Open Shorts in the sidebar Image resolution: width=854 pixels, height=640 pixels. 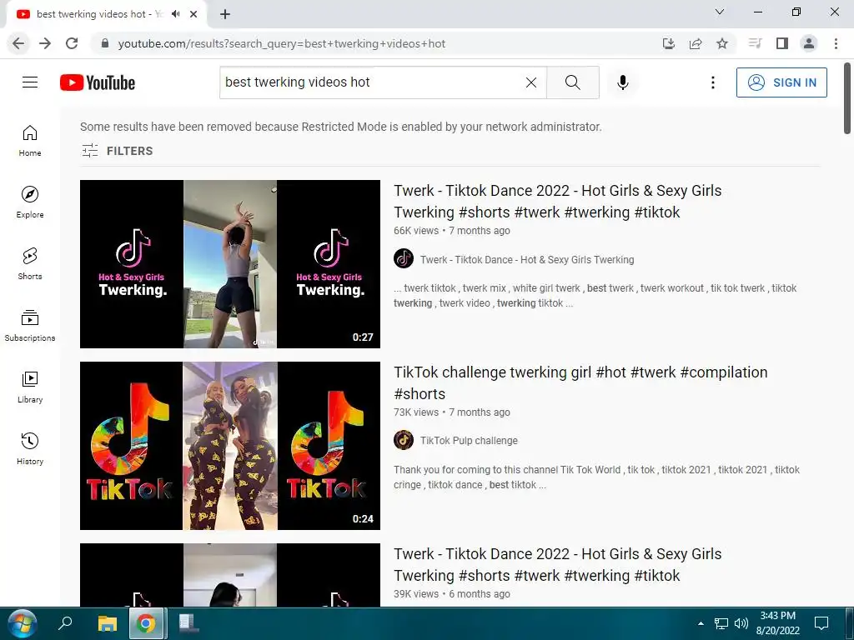[30, 264]
